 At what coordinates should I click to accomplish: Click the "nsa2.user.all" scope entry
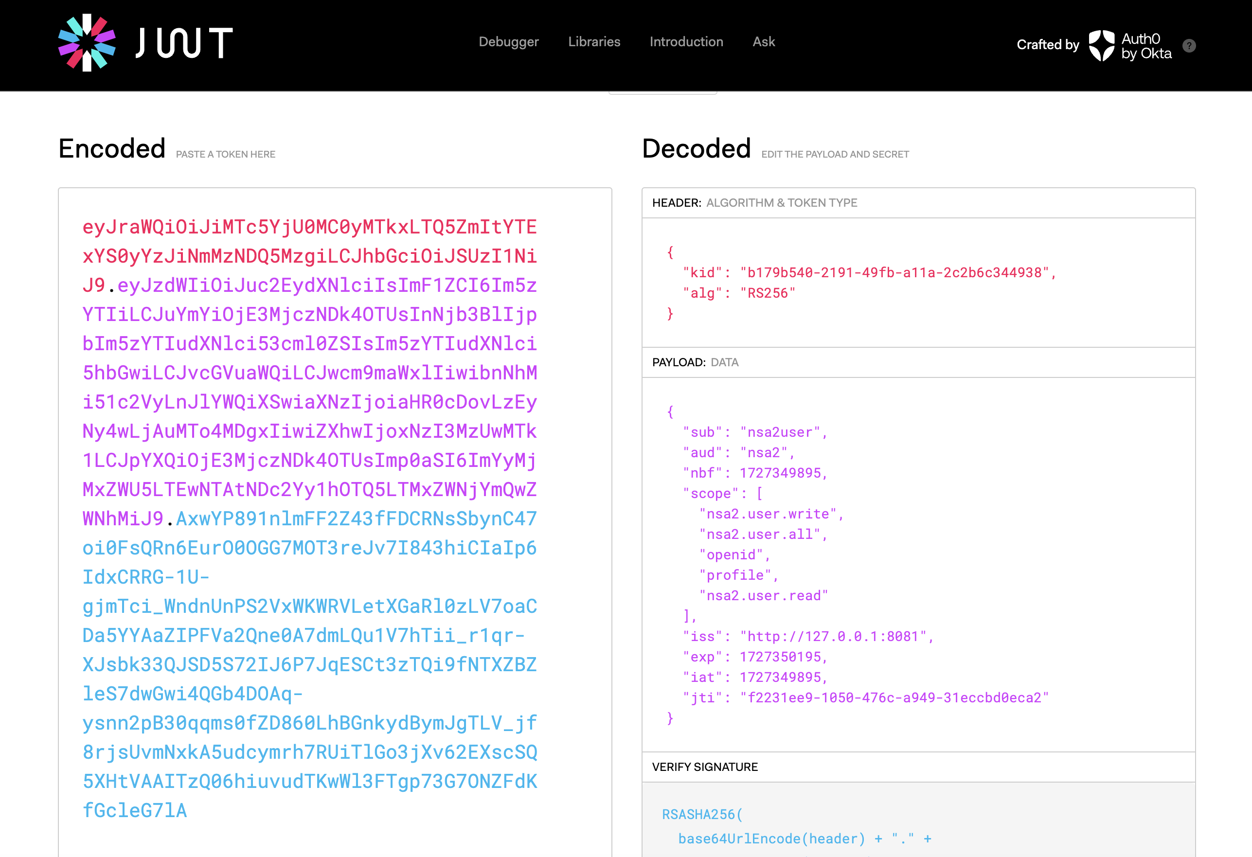pyautogui.click(x=763, y=535)
